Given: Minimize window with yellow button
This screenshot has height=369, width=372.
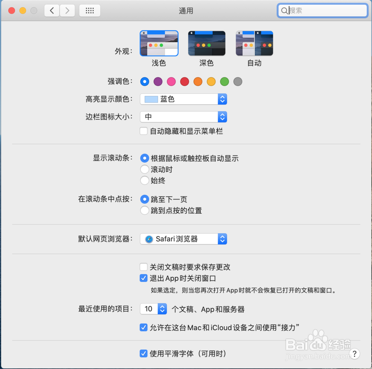Looking at the screenshot, I should tap(23, 11).
